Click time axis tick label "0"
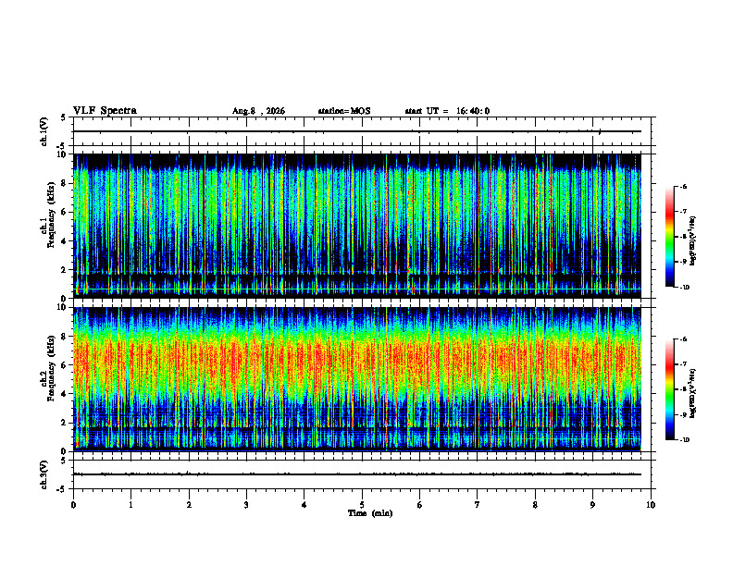The image size is (733, 566). point(73,505)
